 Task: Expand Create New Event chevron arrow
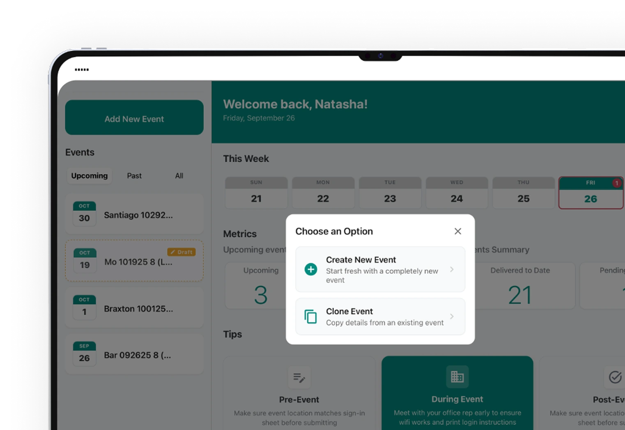452,270
